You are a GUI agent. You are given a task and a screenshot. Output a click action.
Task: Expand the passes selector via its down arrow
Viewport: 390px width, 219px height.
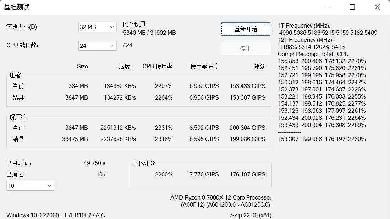coord(49,185)
